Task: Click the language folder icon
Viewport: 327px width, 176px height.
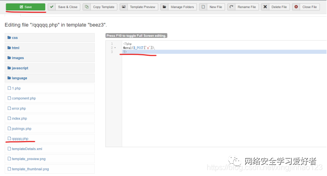Action: tap(9, 78)
